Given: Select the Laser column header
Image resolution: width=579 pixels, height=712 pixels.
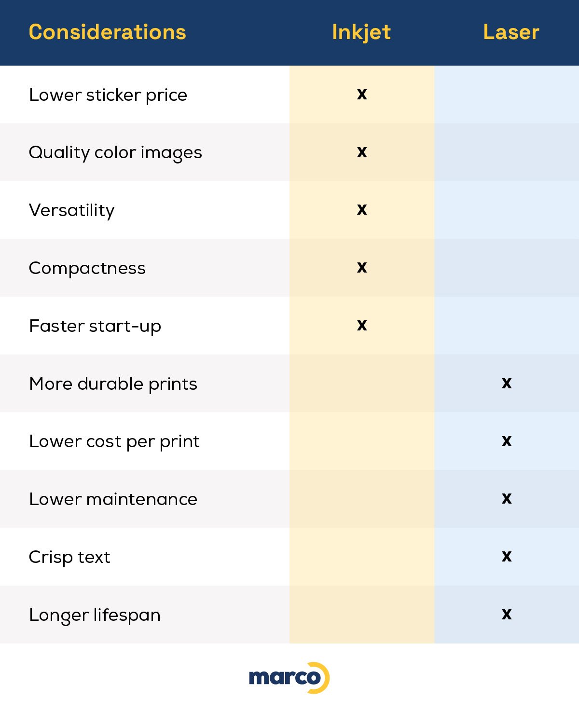Looking at the screenshot, I should click(x=511, y=32).
